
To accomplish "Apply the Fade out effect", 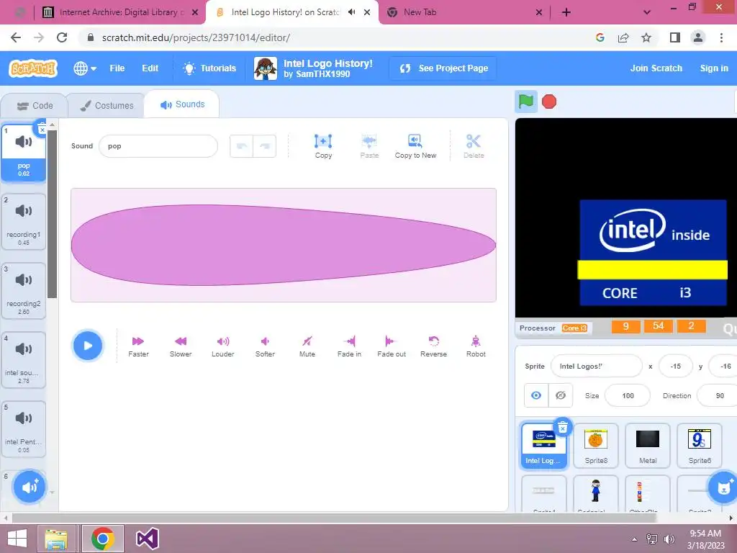I will 392,346.
